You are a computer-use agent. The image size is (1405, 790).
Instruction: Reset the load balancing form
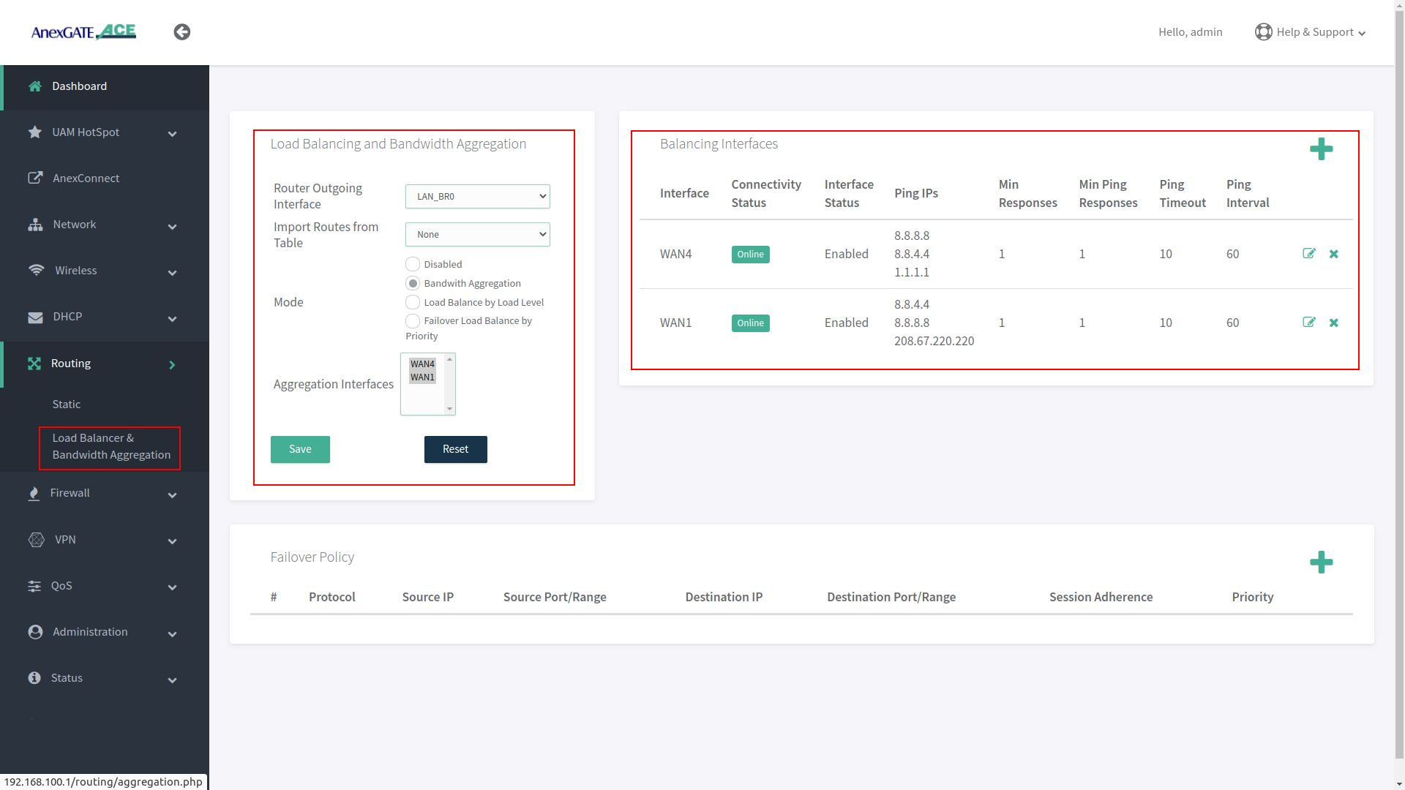point(455,449)
